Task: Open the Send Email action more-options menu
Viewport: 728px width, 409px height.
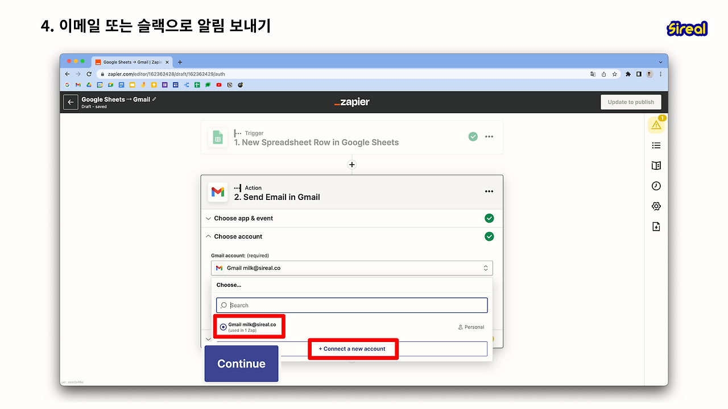Action: click(x=489, y=191)
